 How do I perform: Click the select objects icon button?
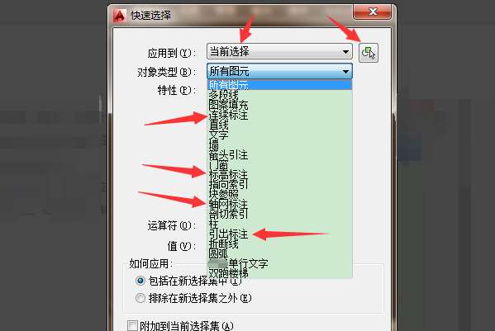click(369, 52)
